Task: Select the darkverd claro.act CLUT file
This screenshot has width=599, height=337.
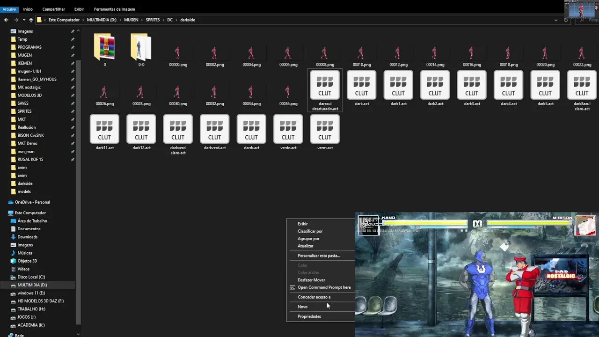Action: point(178,134)
